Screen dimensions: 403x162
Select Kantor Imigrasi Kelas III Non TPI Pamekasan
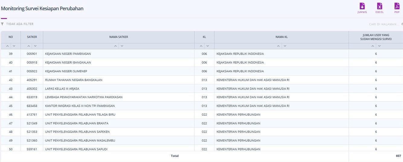tap(202, 106)
